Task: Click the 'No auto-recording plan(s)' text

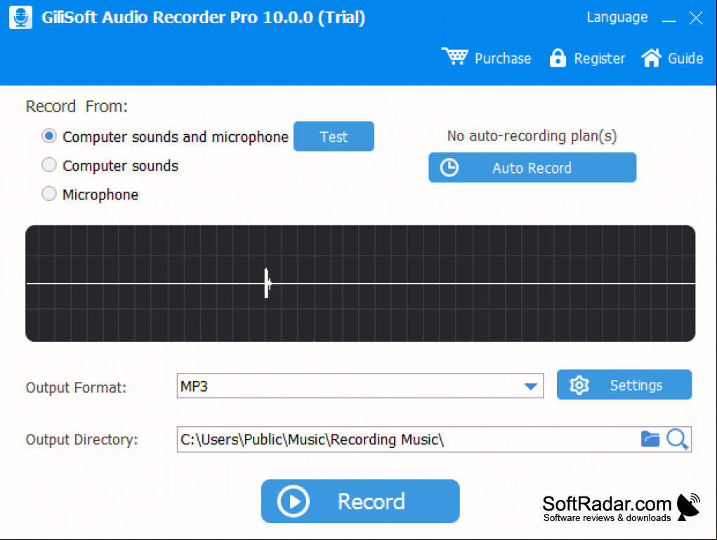Action: (x=532, y=136)
